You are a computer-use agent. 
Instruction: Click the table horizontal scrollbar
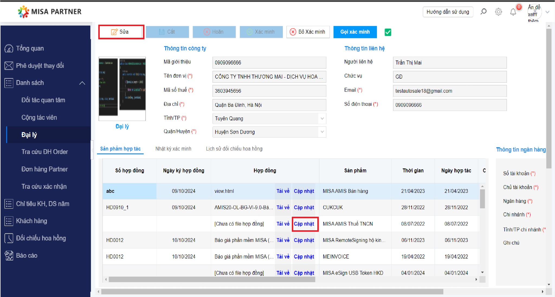211,279
